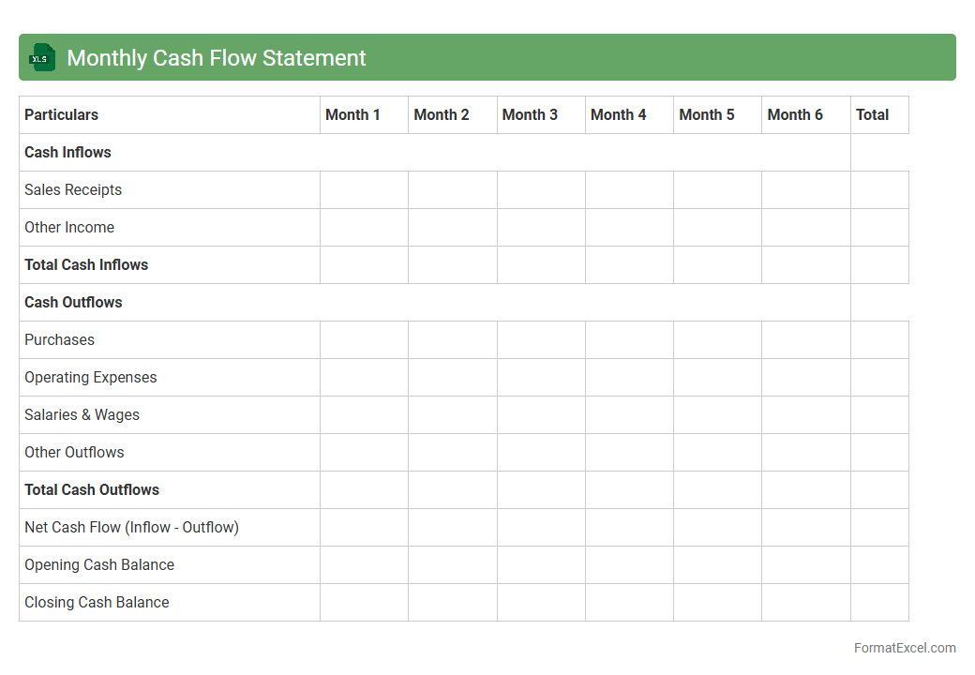Select the Month 1 column header

[x=352, y=114]
